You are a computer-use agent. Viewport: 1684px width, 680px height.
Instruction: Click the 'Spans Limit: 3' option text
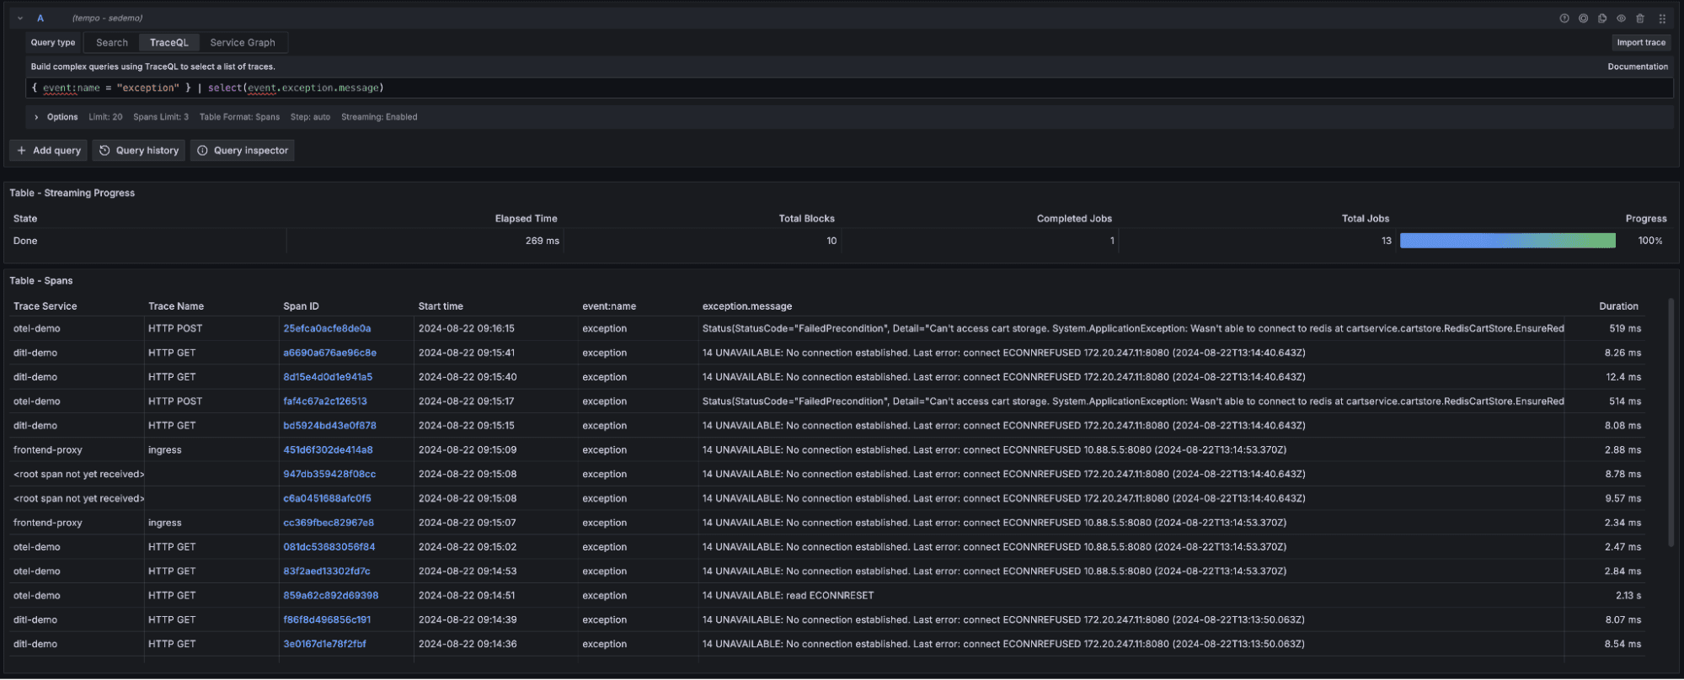pos(161,117)
